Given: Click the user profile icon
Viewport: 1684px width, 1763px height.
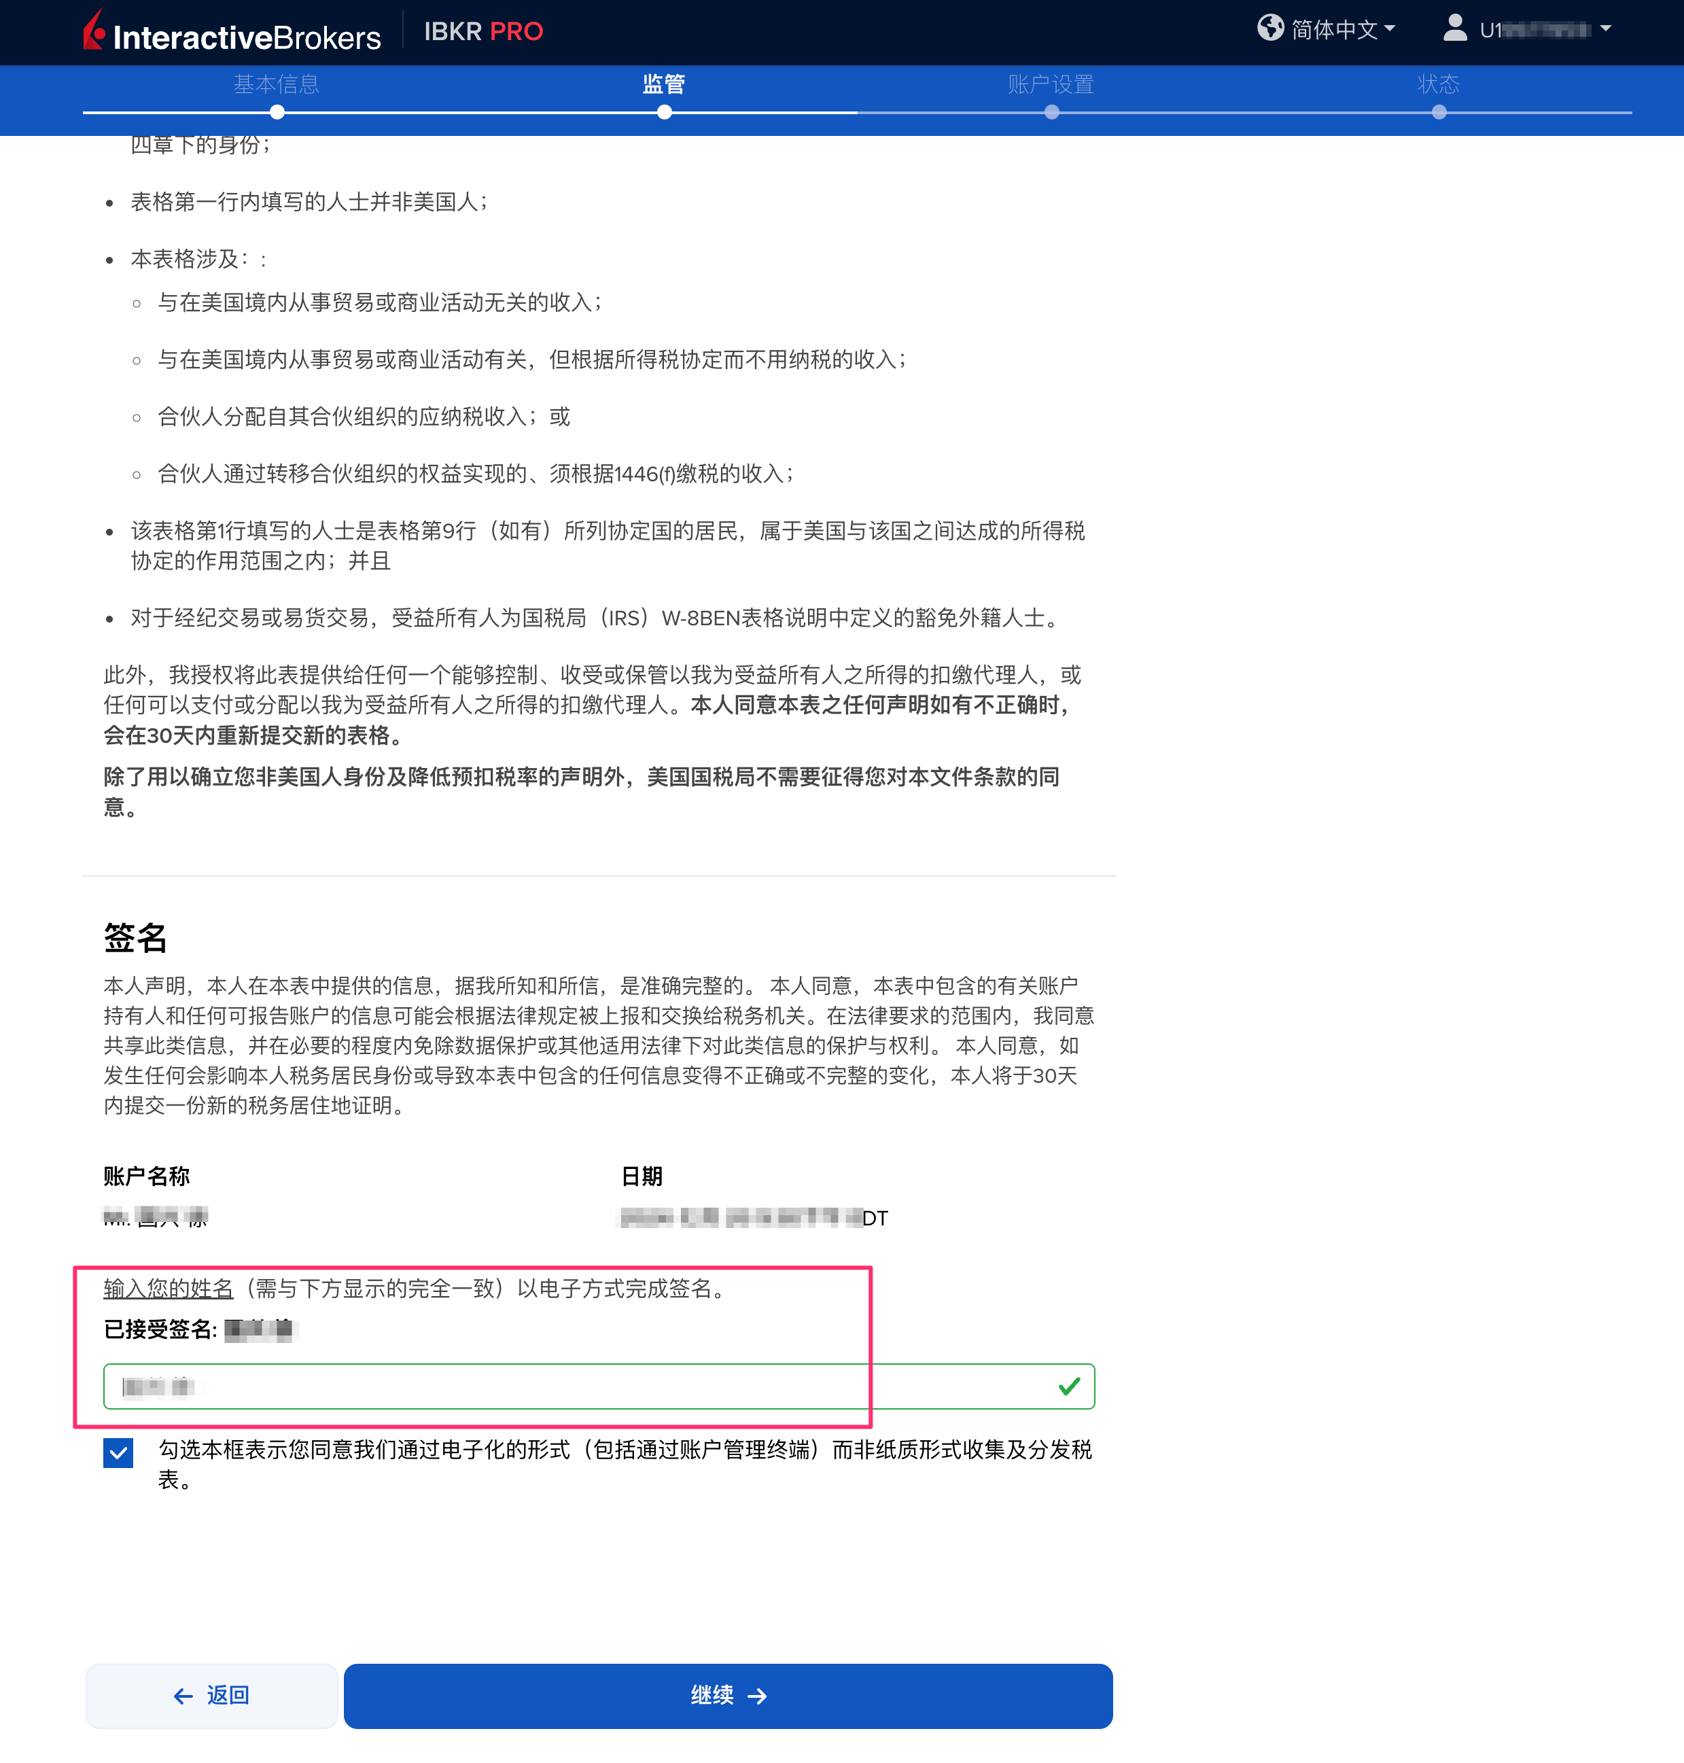Looking at the screenshot, I should tap(1454, 28).
